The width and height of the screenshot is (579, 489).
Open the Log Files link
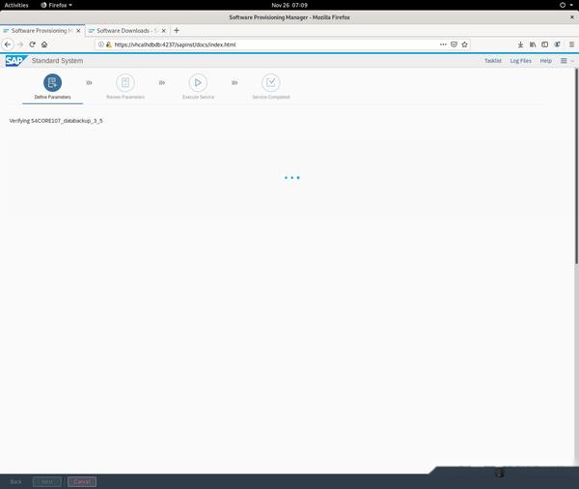coord(521,61)
